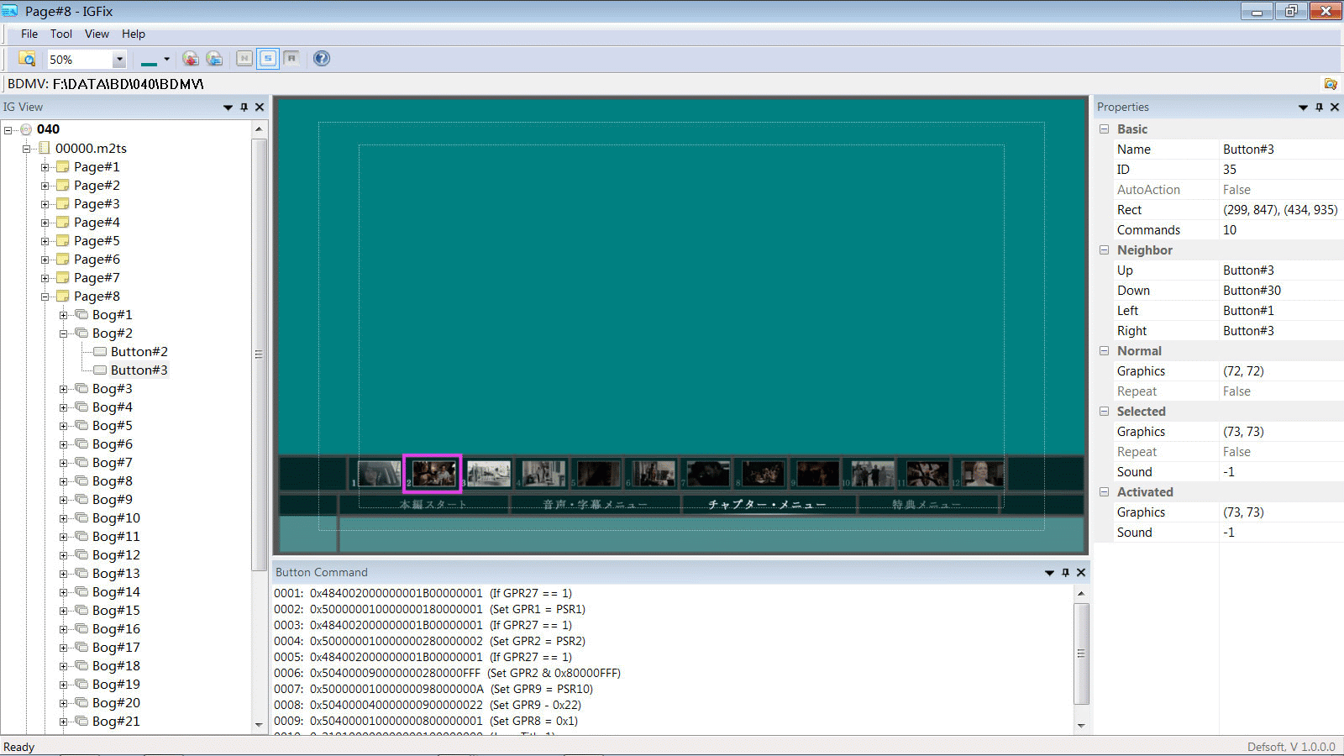
Task: Open Button Command panel options dropdown
Action: (x=1049, y=573)
